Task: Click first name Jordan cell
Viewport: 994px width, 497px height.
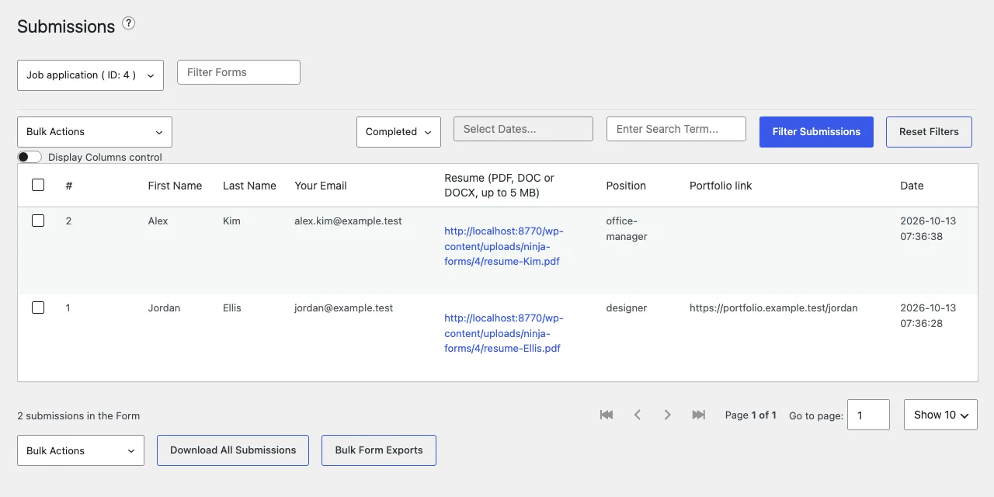Action: coord(164,308)
